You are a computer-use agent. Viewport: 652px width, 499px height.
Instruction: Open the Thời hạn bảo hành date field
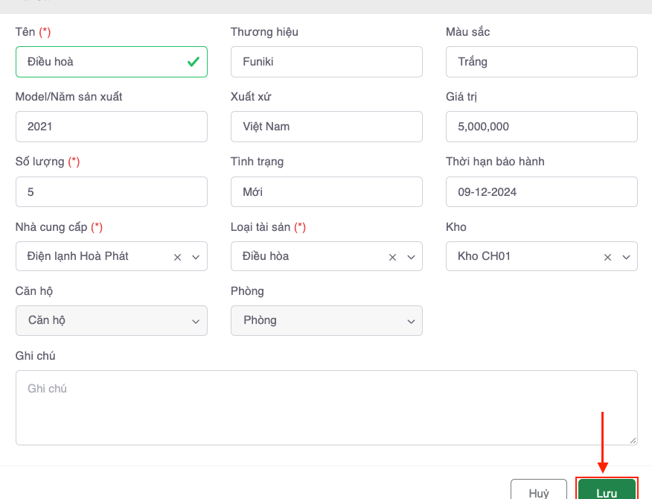541,191
